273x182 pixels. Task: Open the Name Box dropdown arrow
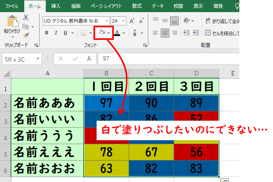(38, 59)
